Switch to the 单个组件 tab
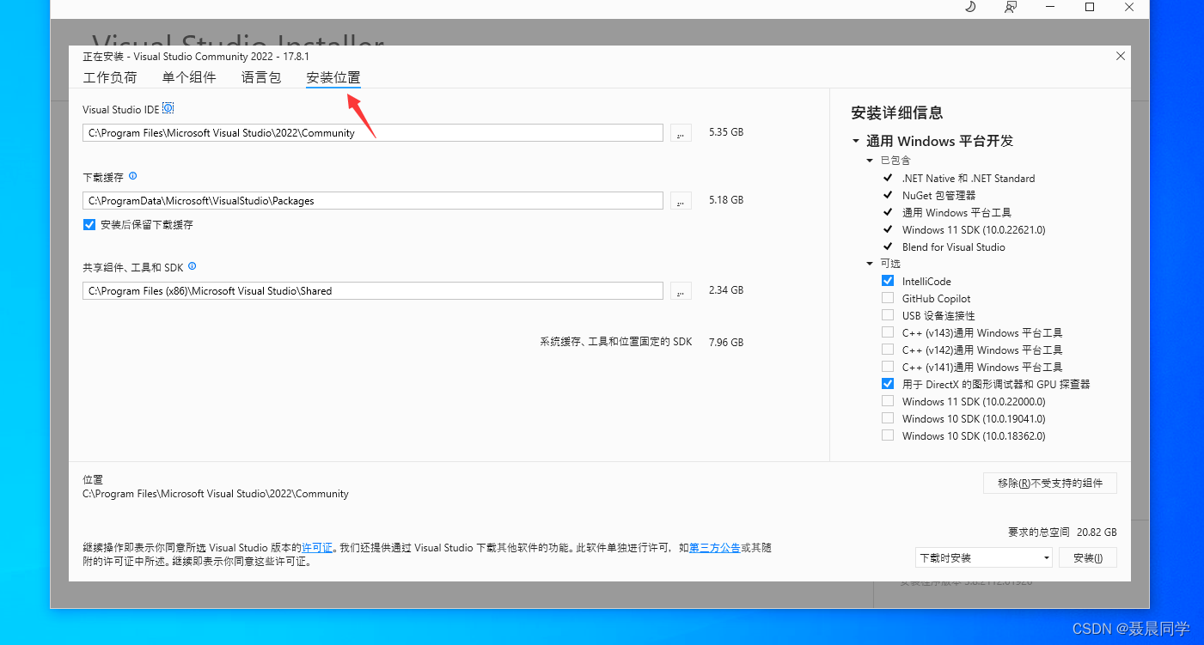The image size is (1204, 645). (x=189, y=76)
